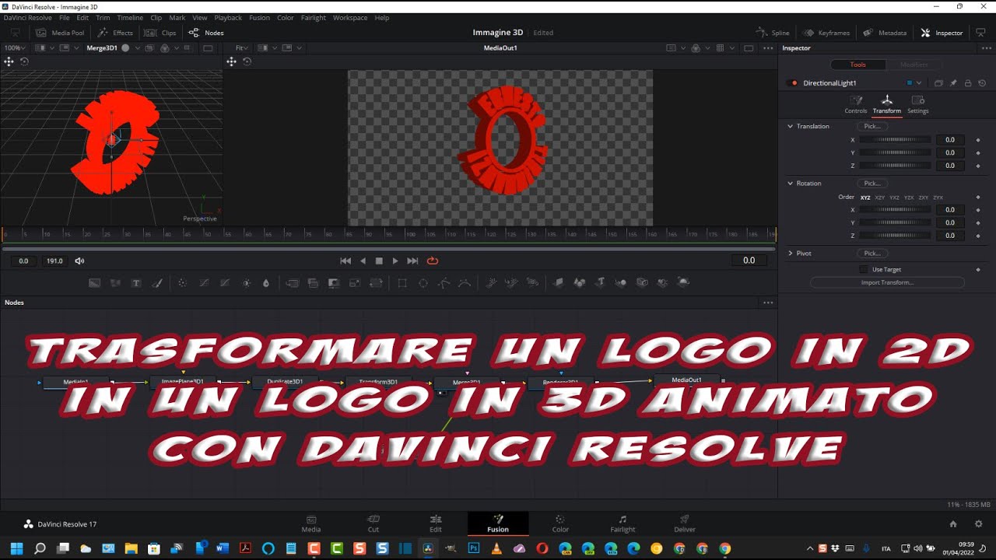Click Pick button for Translation
This screenshot has height=560, width=996.
[x=872, y=126]
